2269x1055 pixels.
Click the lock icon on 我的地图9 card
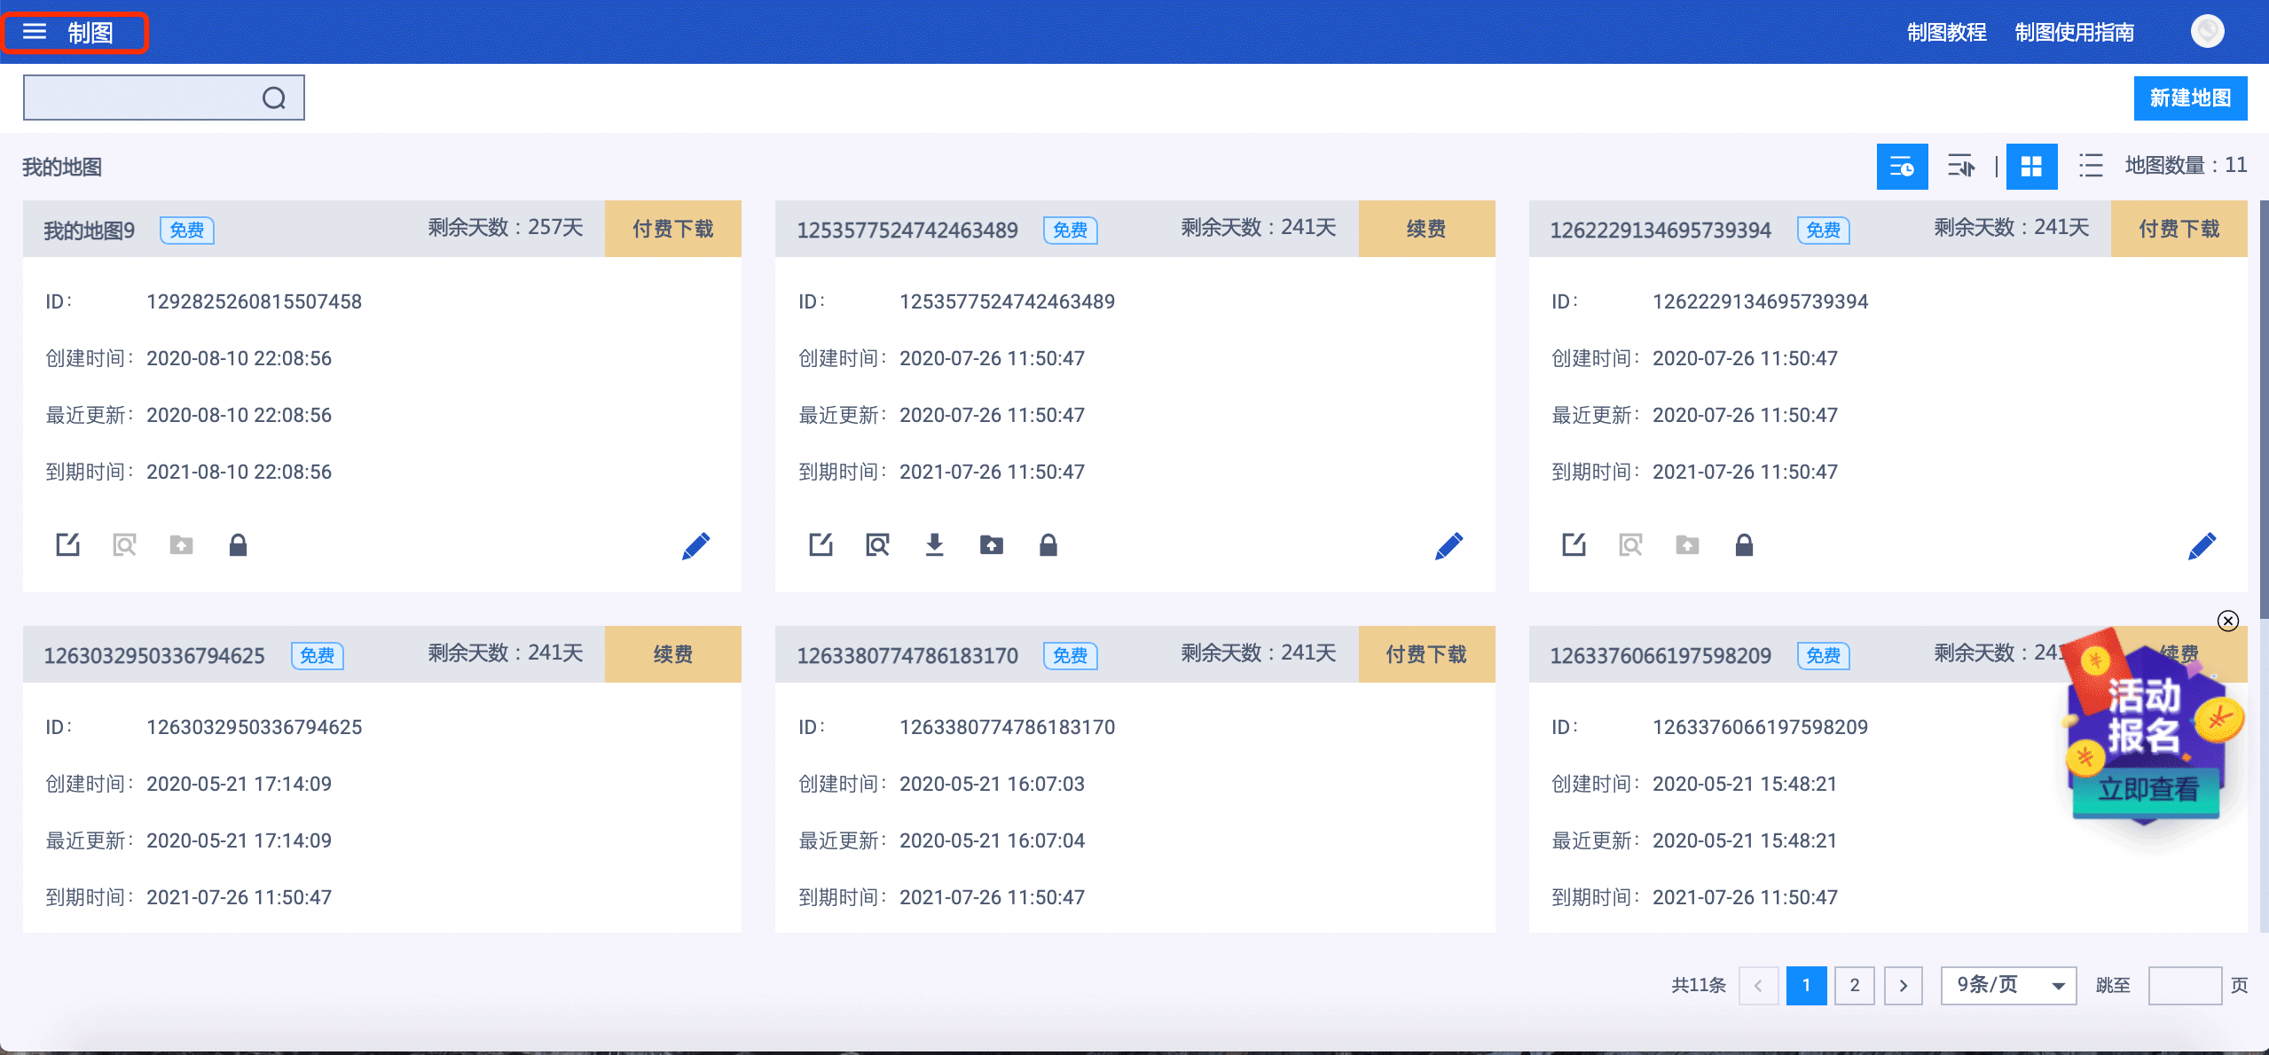[238, 544]
